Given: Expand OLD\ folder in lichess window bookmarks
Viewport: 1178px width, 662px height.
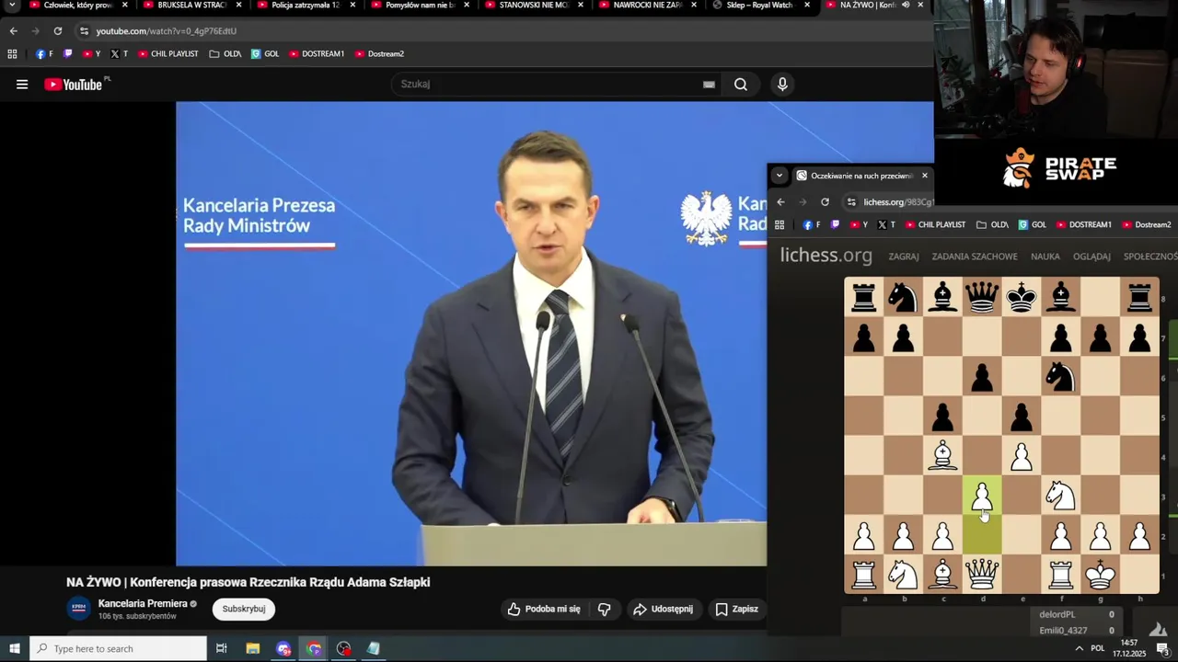Looking at the screenshot, I should (x=993, y=224).
